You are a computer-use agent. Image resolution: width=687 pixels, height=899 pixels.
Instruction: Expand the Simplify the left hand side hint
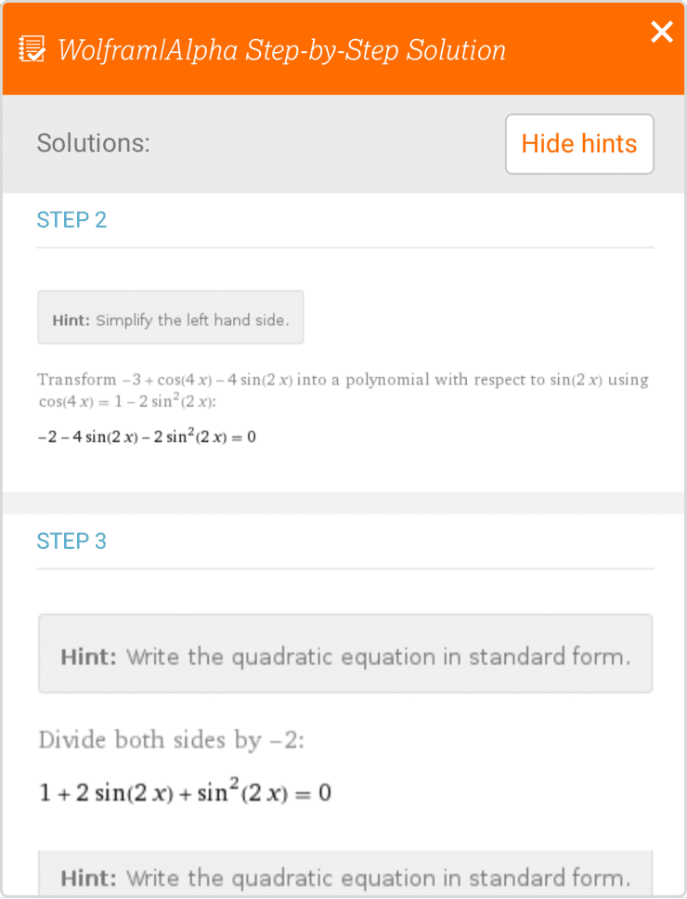point(171,318)
